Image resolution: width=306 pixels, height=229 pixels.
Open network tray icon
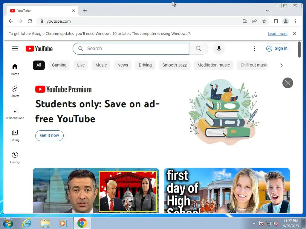click(269, 223)
